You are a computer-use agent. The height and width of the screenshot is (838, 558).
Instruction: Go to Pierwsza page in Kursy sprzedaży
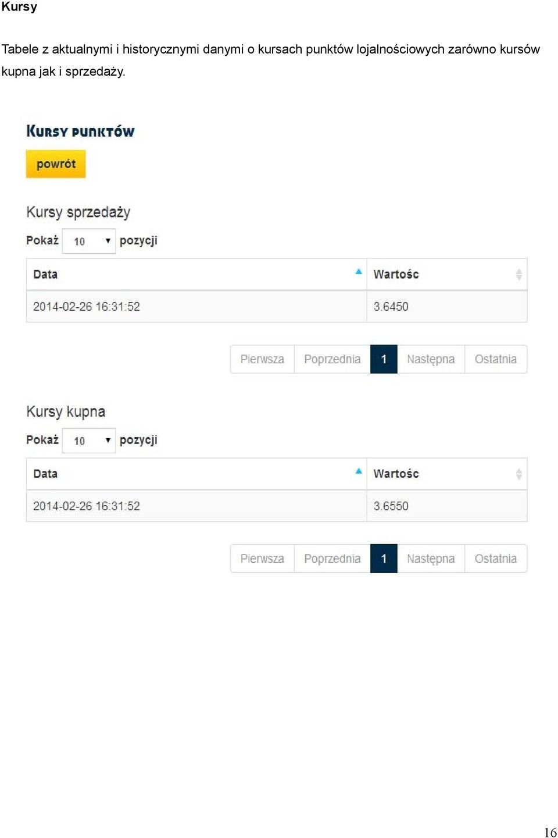point(262,359)
